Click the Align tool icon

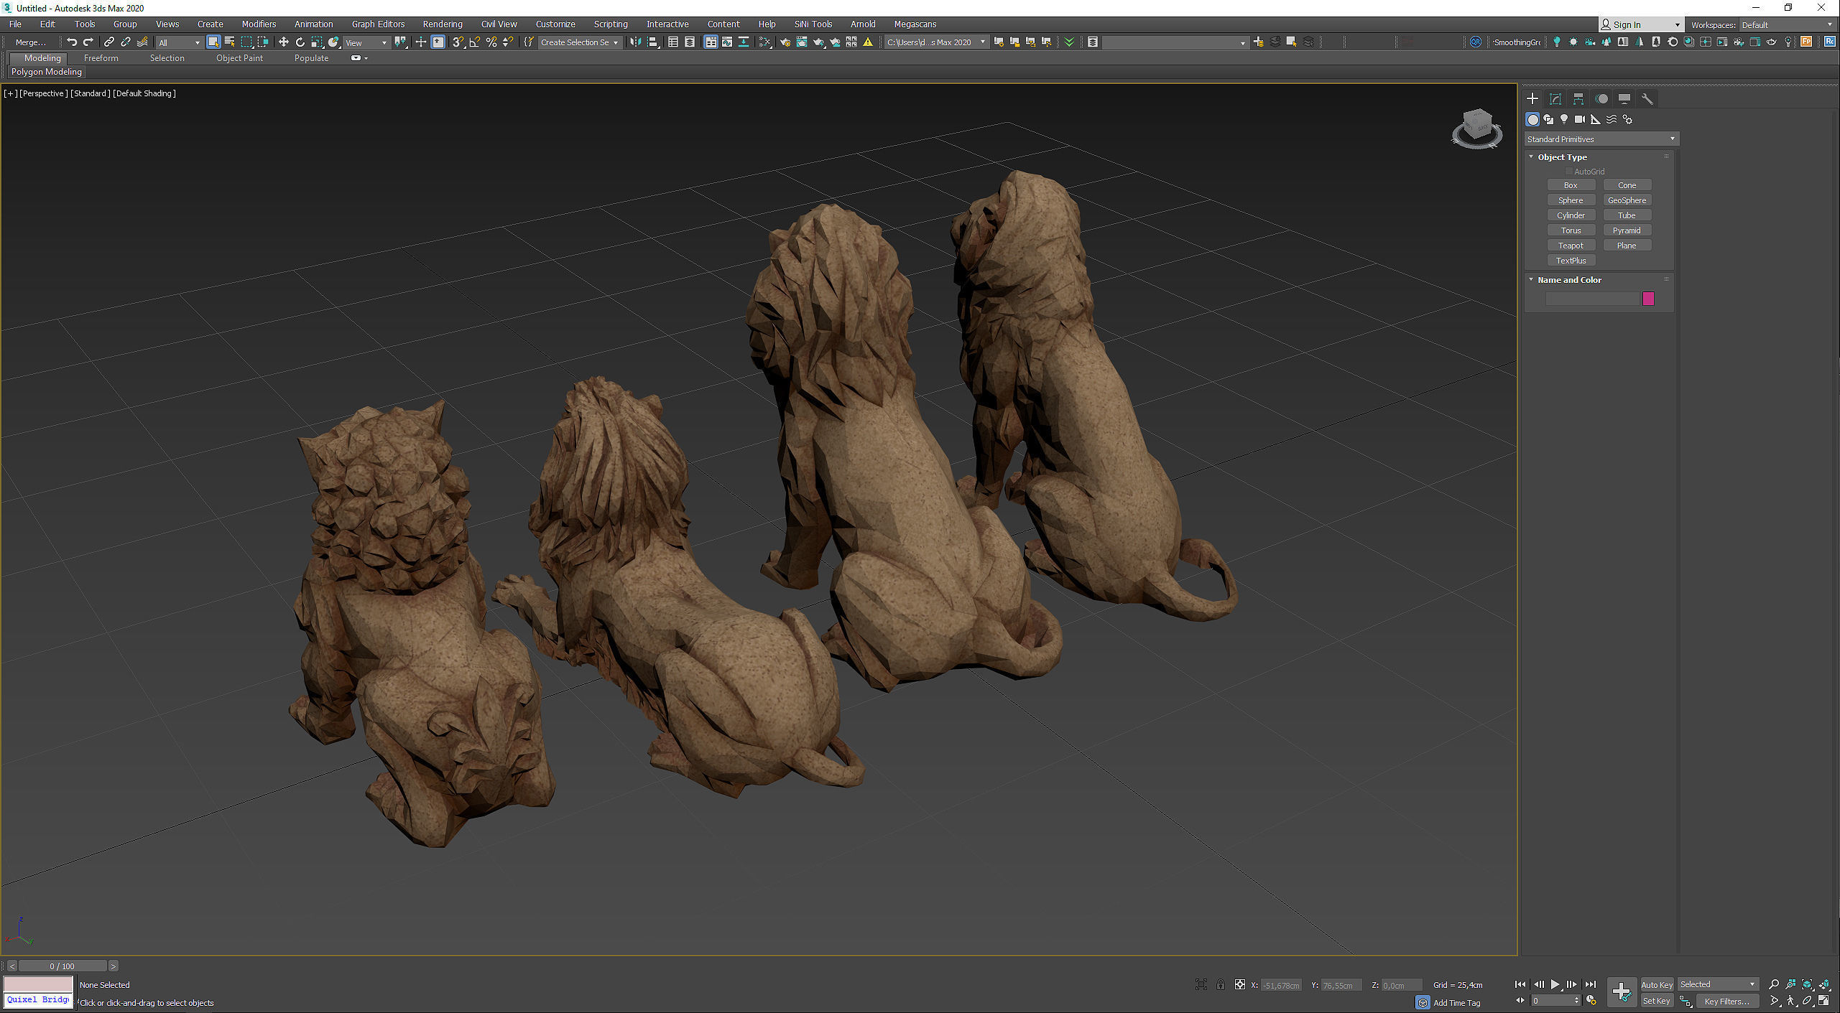(653, 42)
